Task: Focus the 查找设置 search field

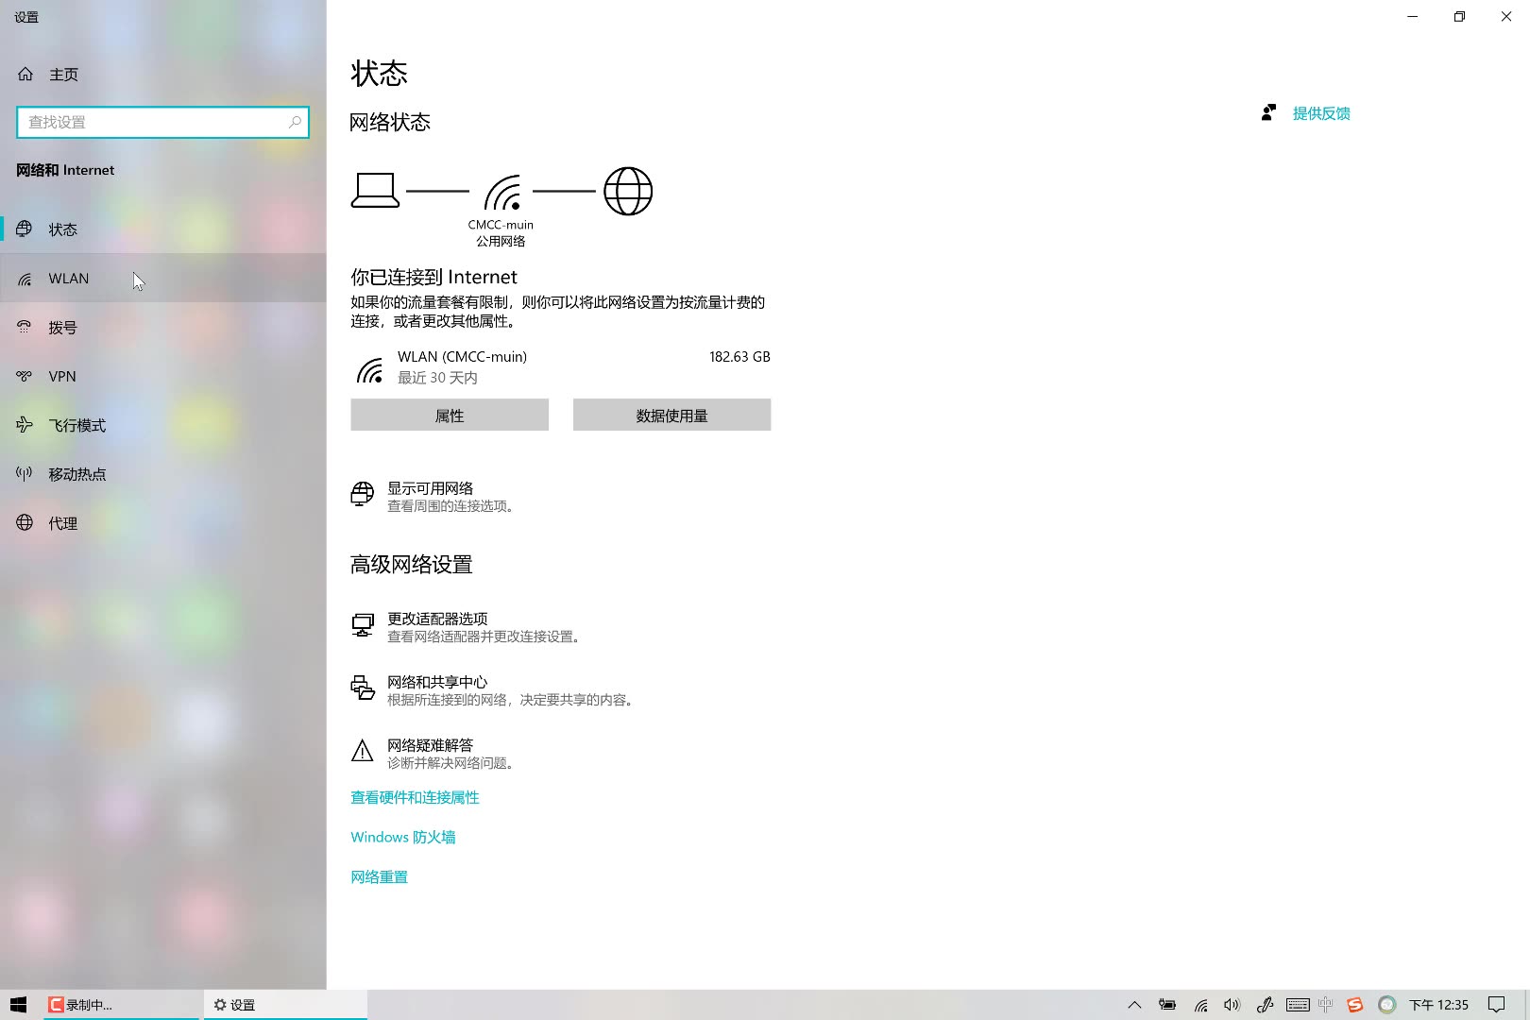Action: point(162,122)
